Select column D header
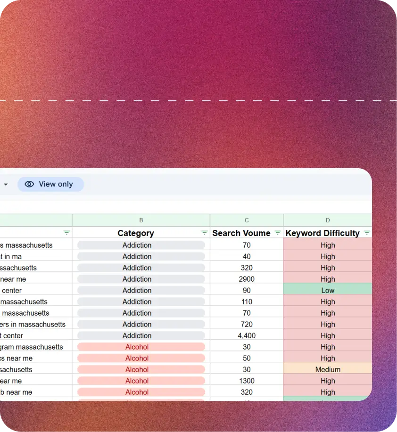 328,220
